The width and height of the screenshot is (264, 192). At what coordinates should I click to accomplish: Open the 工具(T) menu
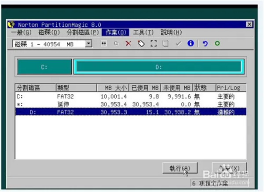143,32
